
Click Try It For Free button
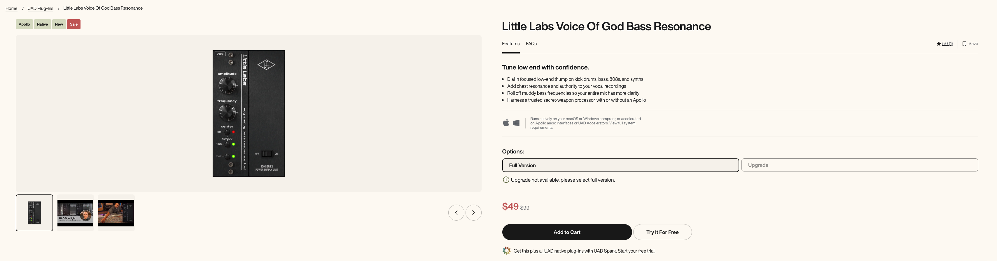click(662, 232)
